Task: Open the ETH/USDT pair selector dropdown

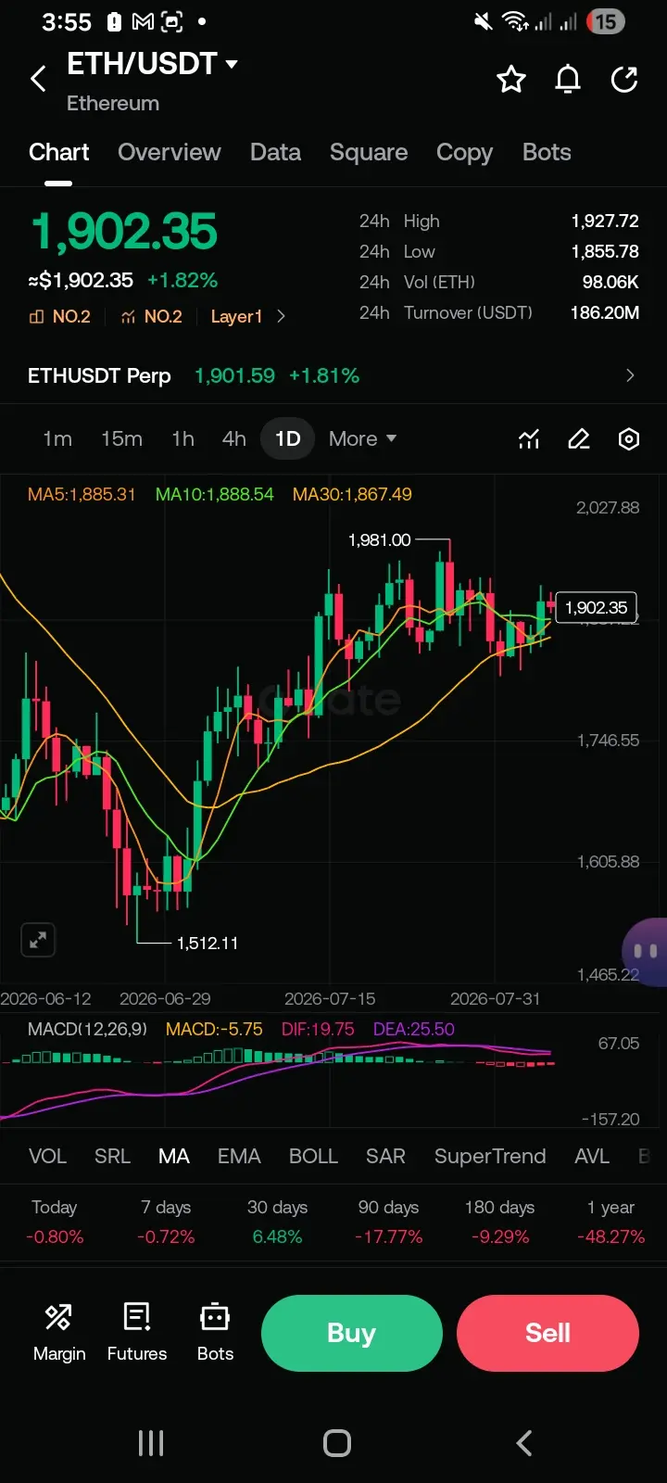Action: pyautogui.click(x=153, y=64)
